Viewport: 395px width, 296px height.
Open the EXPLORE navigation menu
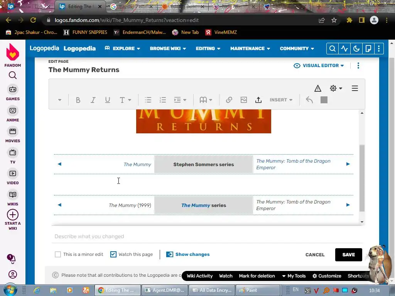click(122, 48)
